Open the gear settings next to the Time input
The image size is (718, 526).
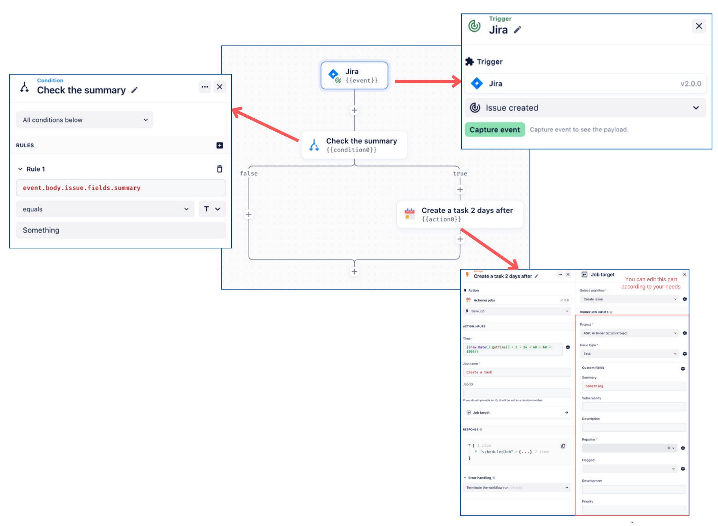(568, 347)
